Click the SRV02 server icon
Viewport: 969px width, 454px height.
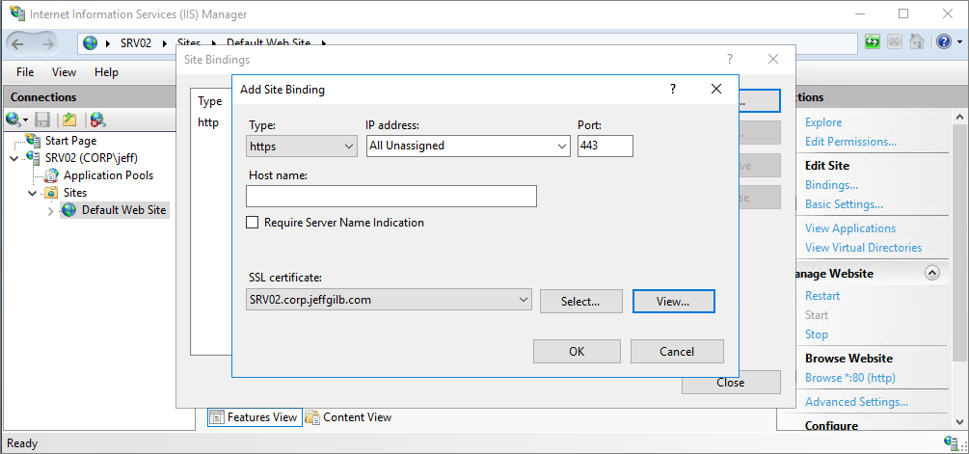coord(34,157)
